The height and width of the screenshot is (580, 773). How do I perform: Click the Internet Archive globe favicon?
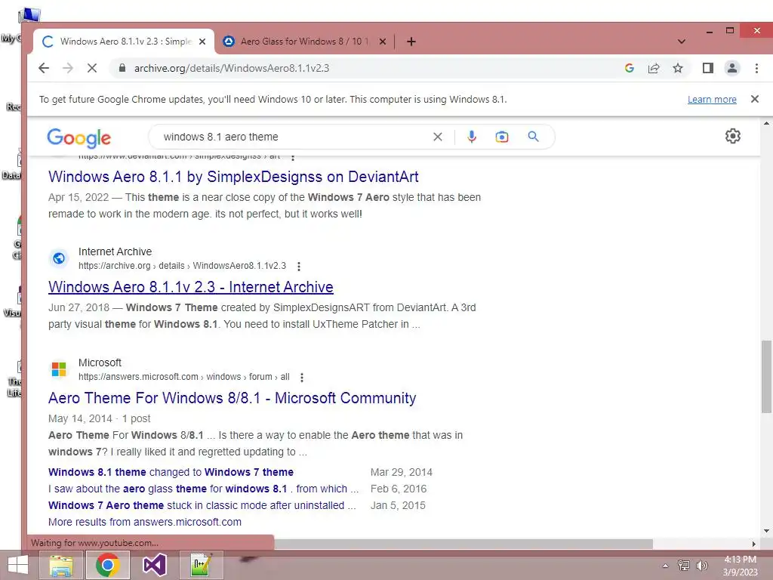(x=59, y=258)
